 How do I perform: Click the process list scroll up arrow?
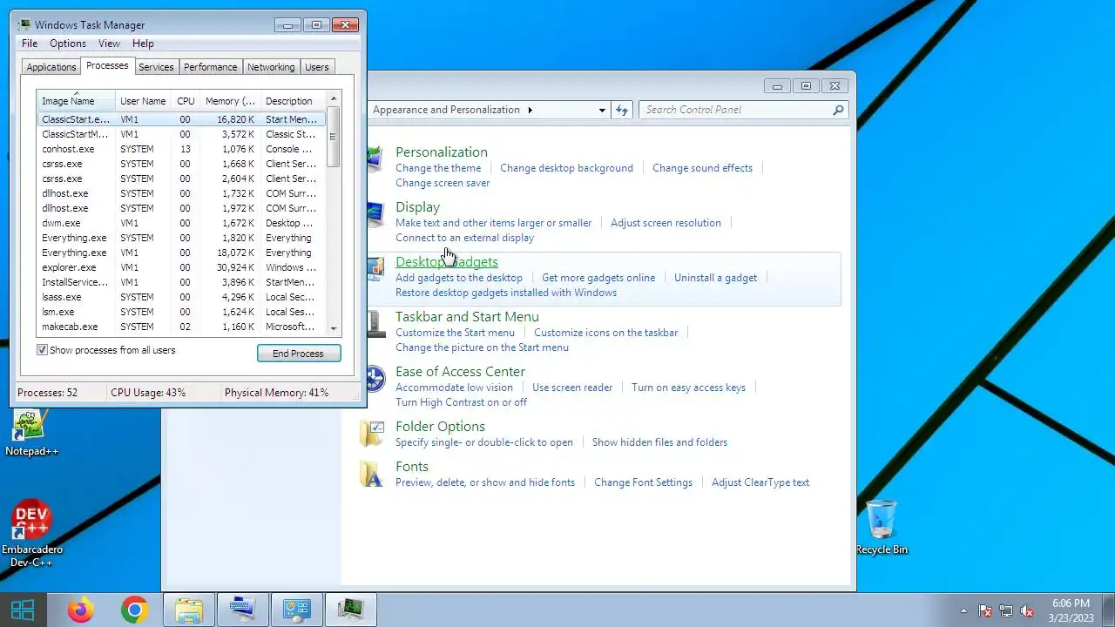333,99
